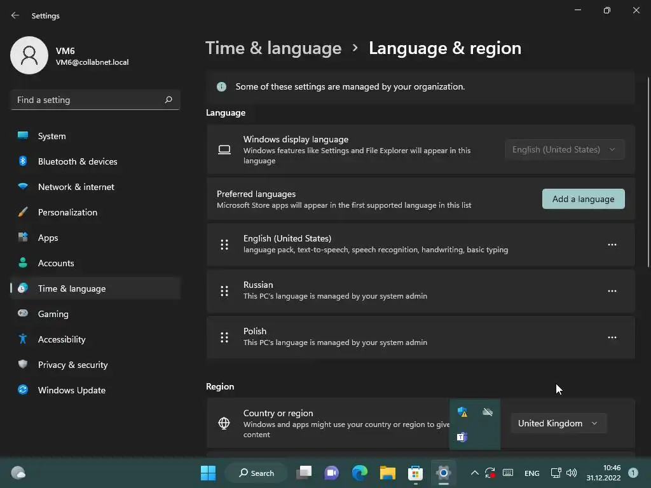Switch input language via ENG indicator

click(x=532, y=473)
